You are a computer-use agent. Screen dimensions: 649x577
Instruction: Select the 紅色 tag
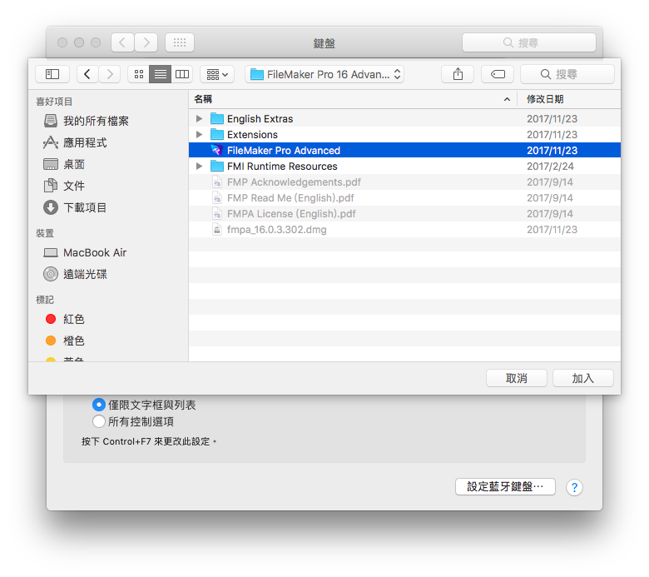[65, 319]
